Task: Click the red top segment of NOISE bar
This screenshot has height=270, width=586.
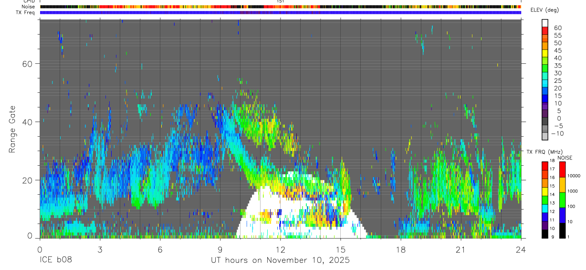Action: 562,170
